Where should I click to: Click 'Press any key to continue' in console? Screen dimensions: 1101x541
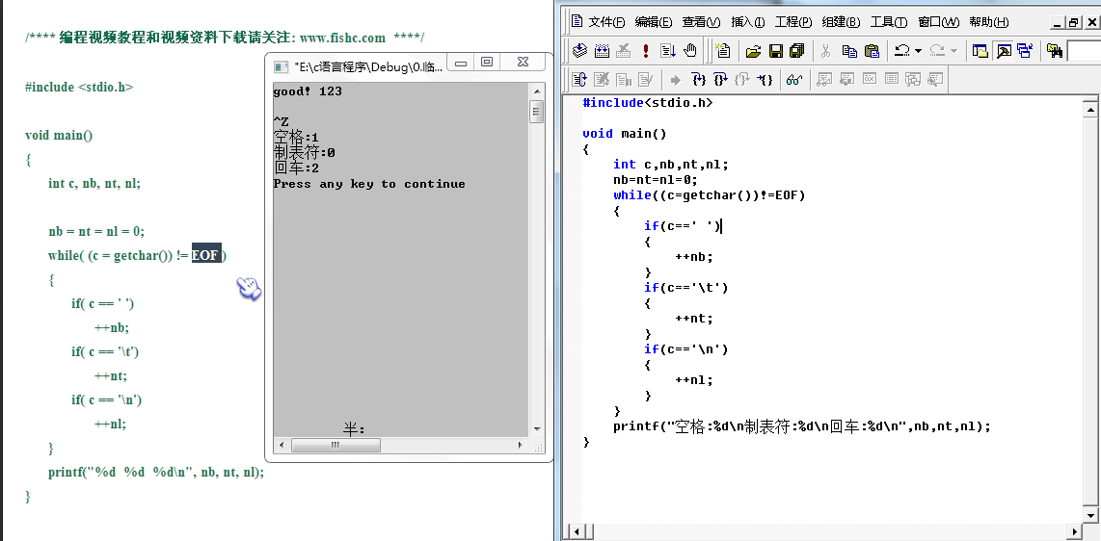pyautogui.click(x=369, y=184)
